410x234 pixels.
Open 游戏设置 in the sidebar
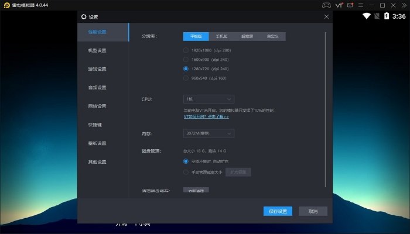[97, 69]
